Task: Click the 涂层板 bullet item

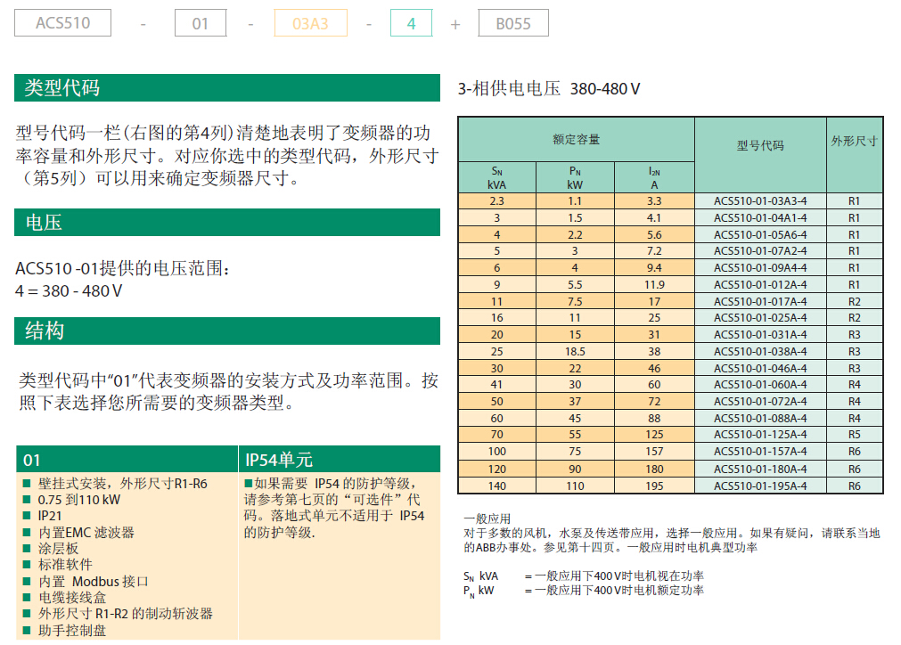Action: pyautogui.click(x=51, y=549)
